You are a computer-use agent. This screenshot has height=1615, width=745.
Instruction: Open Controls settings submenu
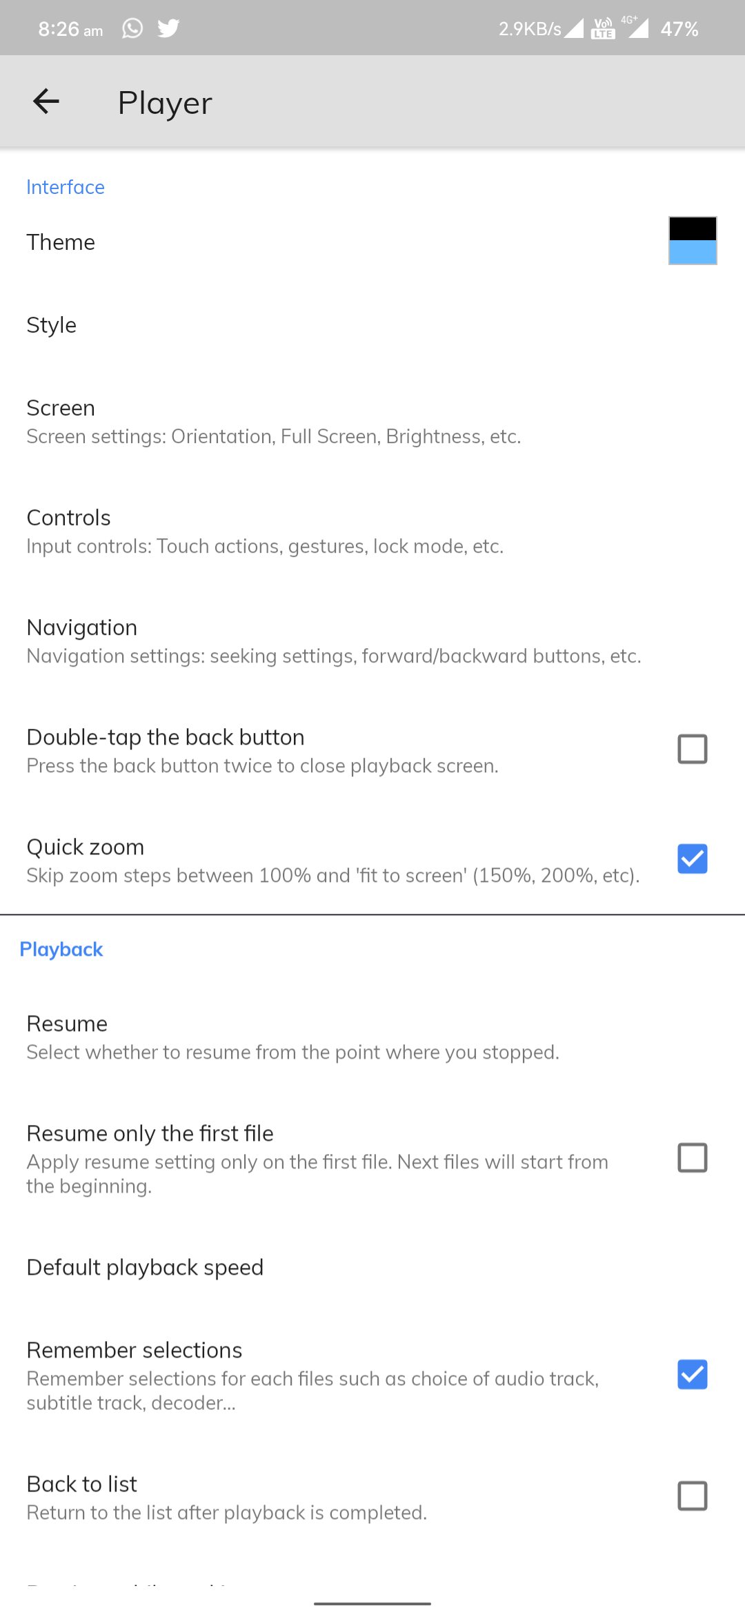tap(372, 531)
